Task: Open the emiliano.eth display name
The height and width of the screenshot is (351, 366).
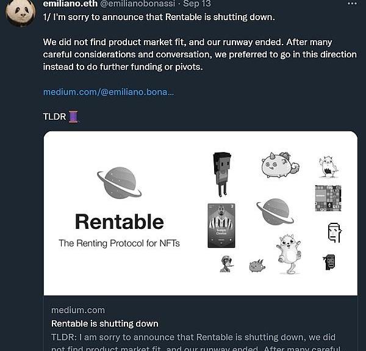Action: [x=70, y=4]
